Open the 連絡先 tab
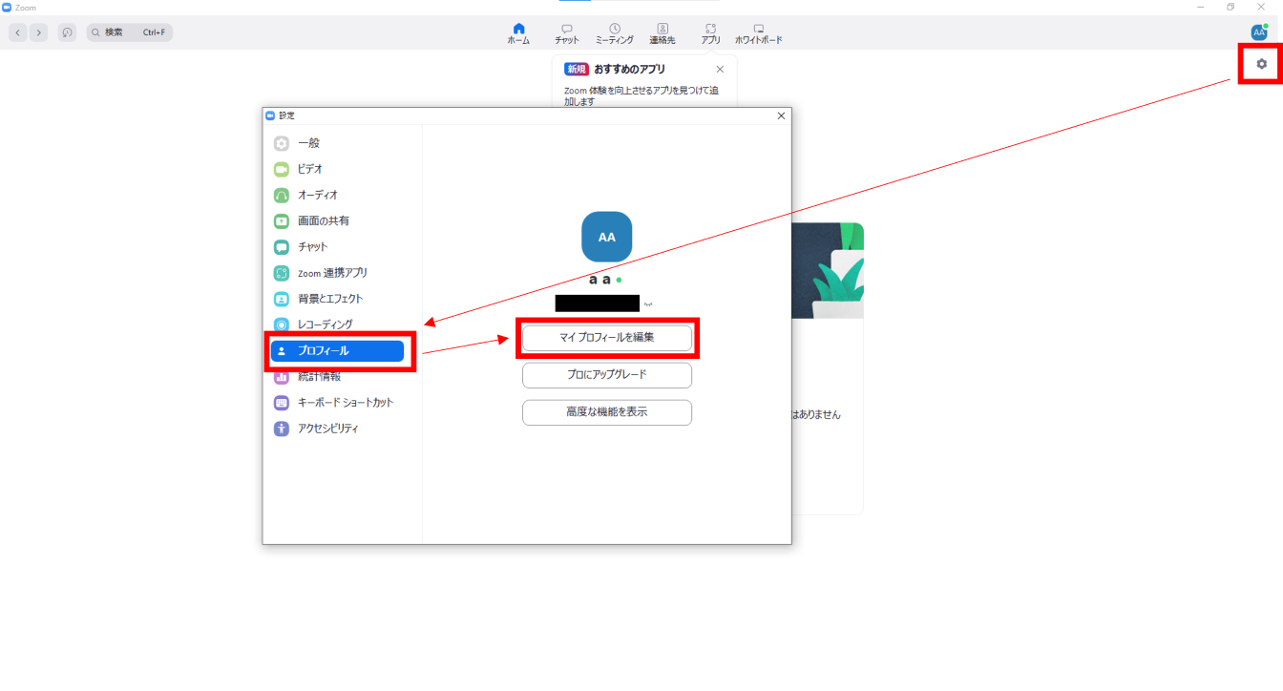Viewport: 1283px width, 691px height. 663,34
